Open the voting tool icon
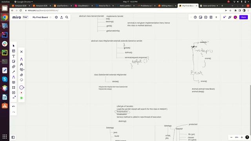 200,17
